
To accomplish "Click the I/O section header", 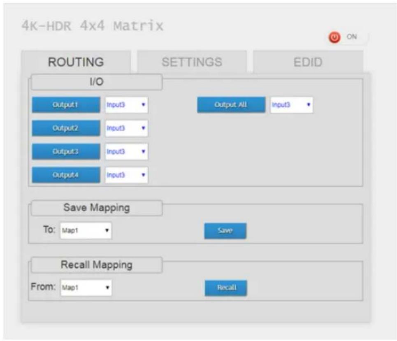I will tap(96, 82).
